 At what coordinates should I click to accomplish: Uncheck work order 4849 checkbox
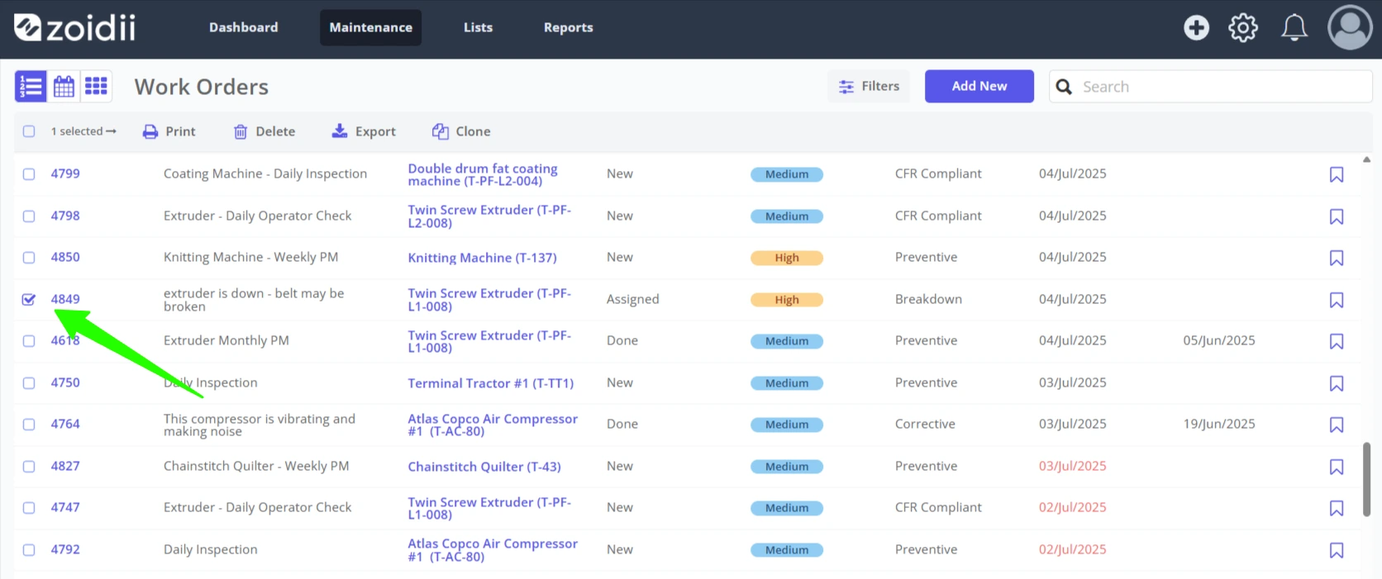click(x=29, y=299)
